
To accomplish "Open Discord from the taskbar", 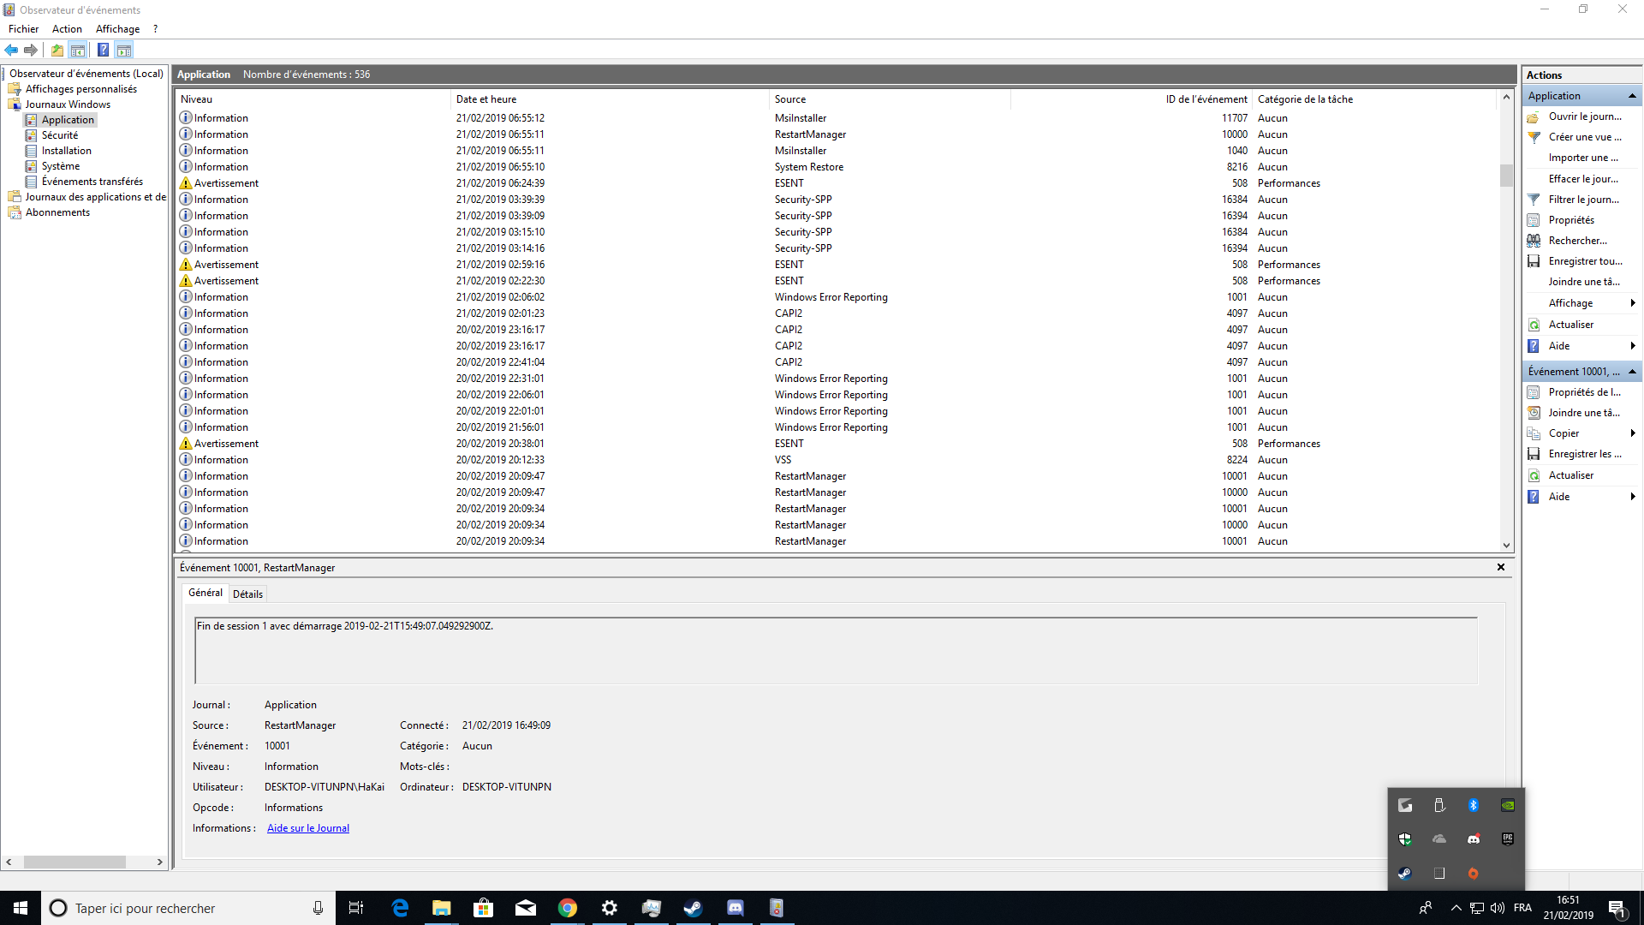I will (735, 908).
